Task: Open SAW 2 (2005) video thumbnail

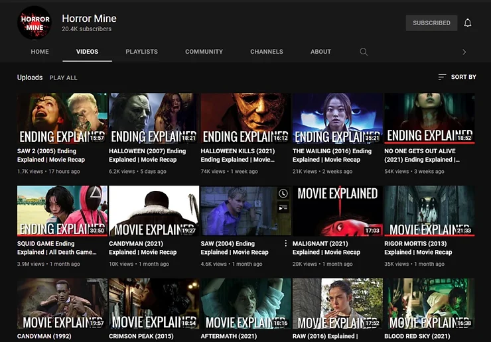Action: (62, 118)
